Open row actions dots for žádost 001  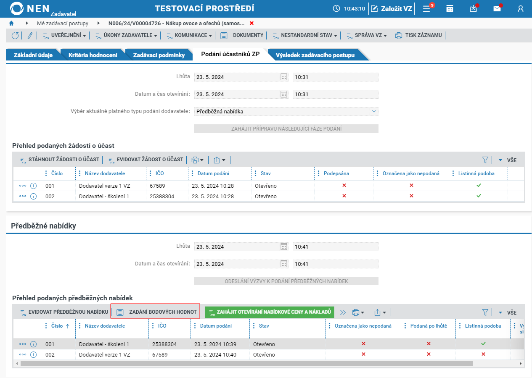pos(23,186)
